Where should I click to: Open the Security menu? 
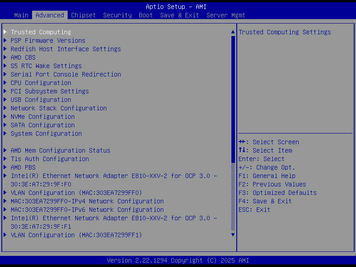[x=117, y=15]
